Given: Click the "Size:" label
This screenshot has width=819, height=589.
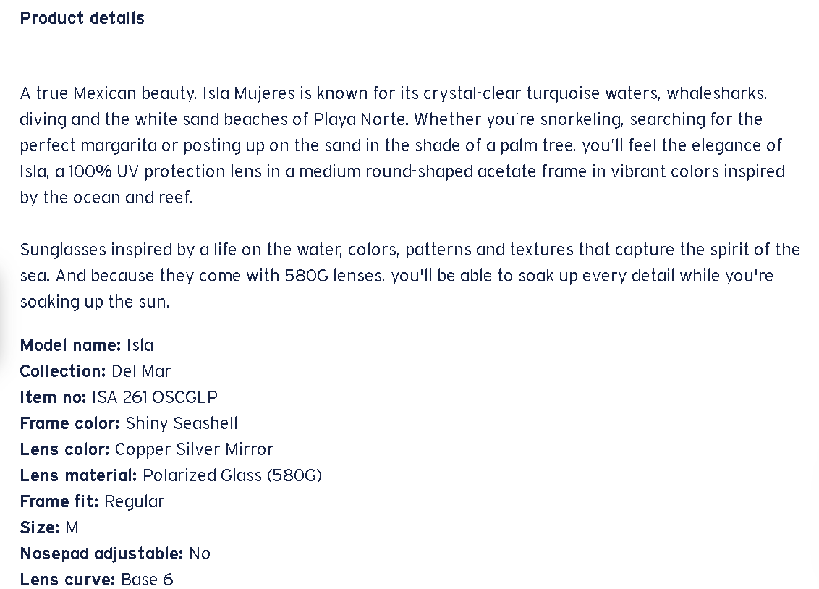Looking at the screenshot, I should (x=40, y=527).
